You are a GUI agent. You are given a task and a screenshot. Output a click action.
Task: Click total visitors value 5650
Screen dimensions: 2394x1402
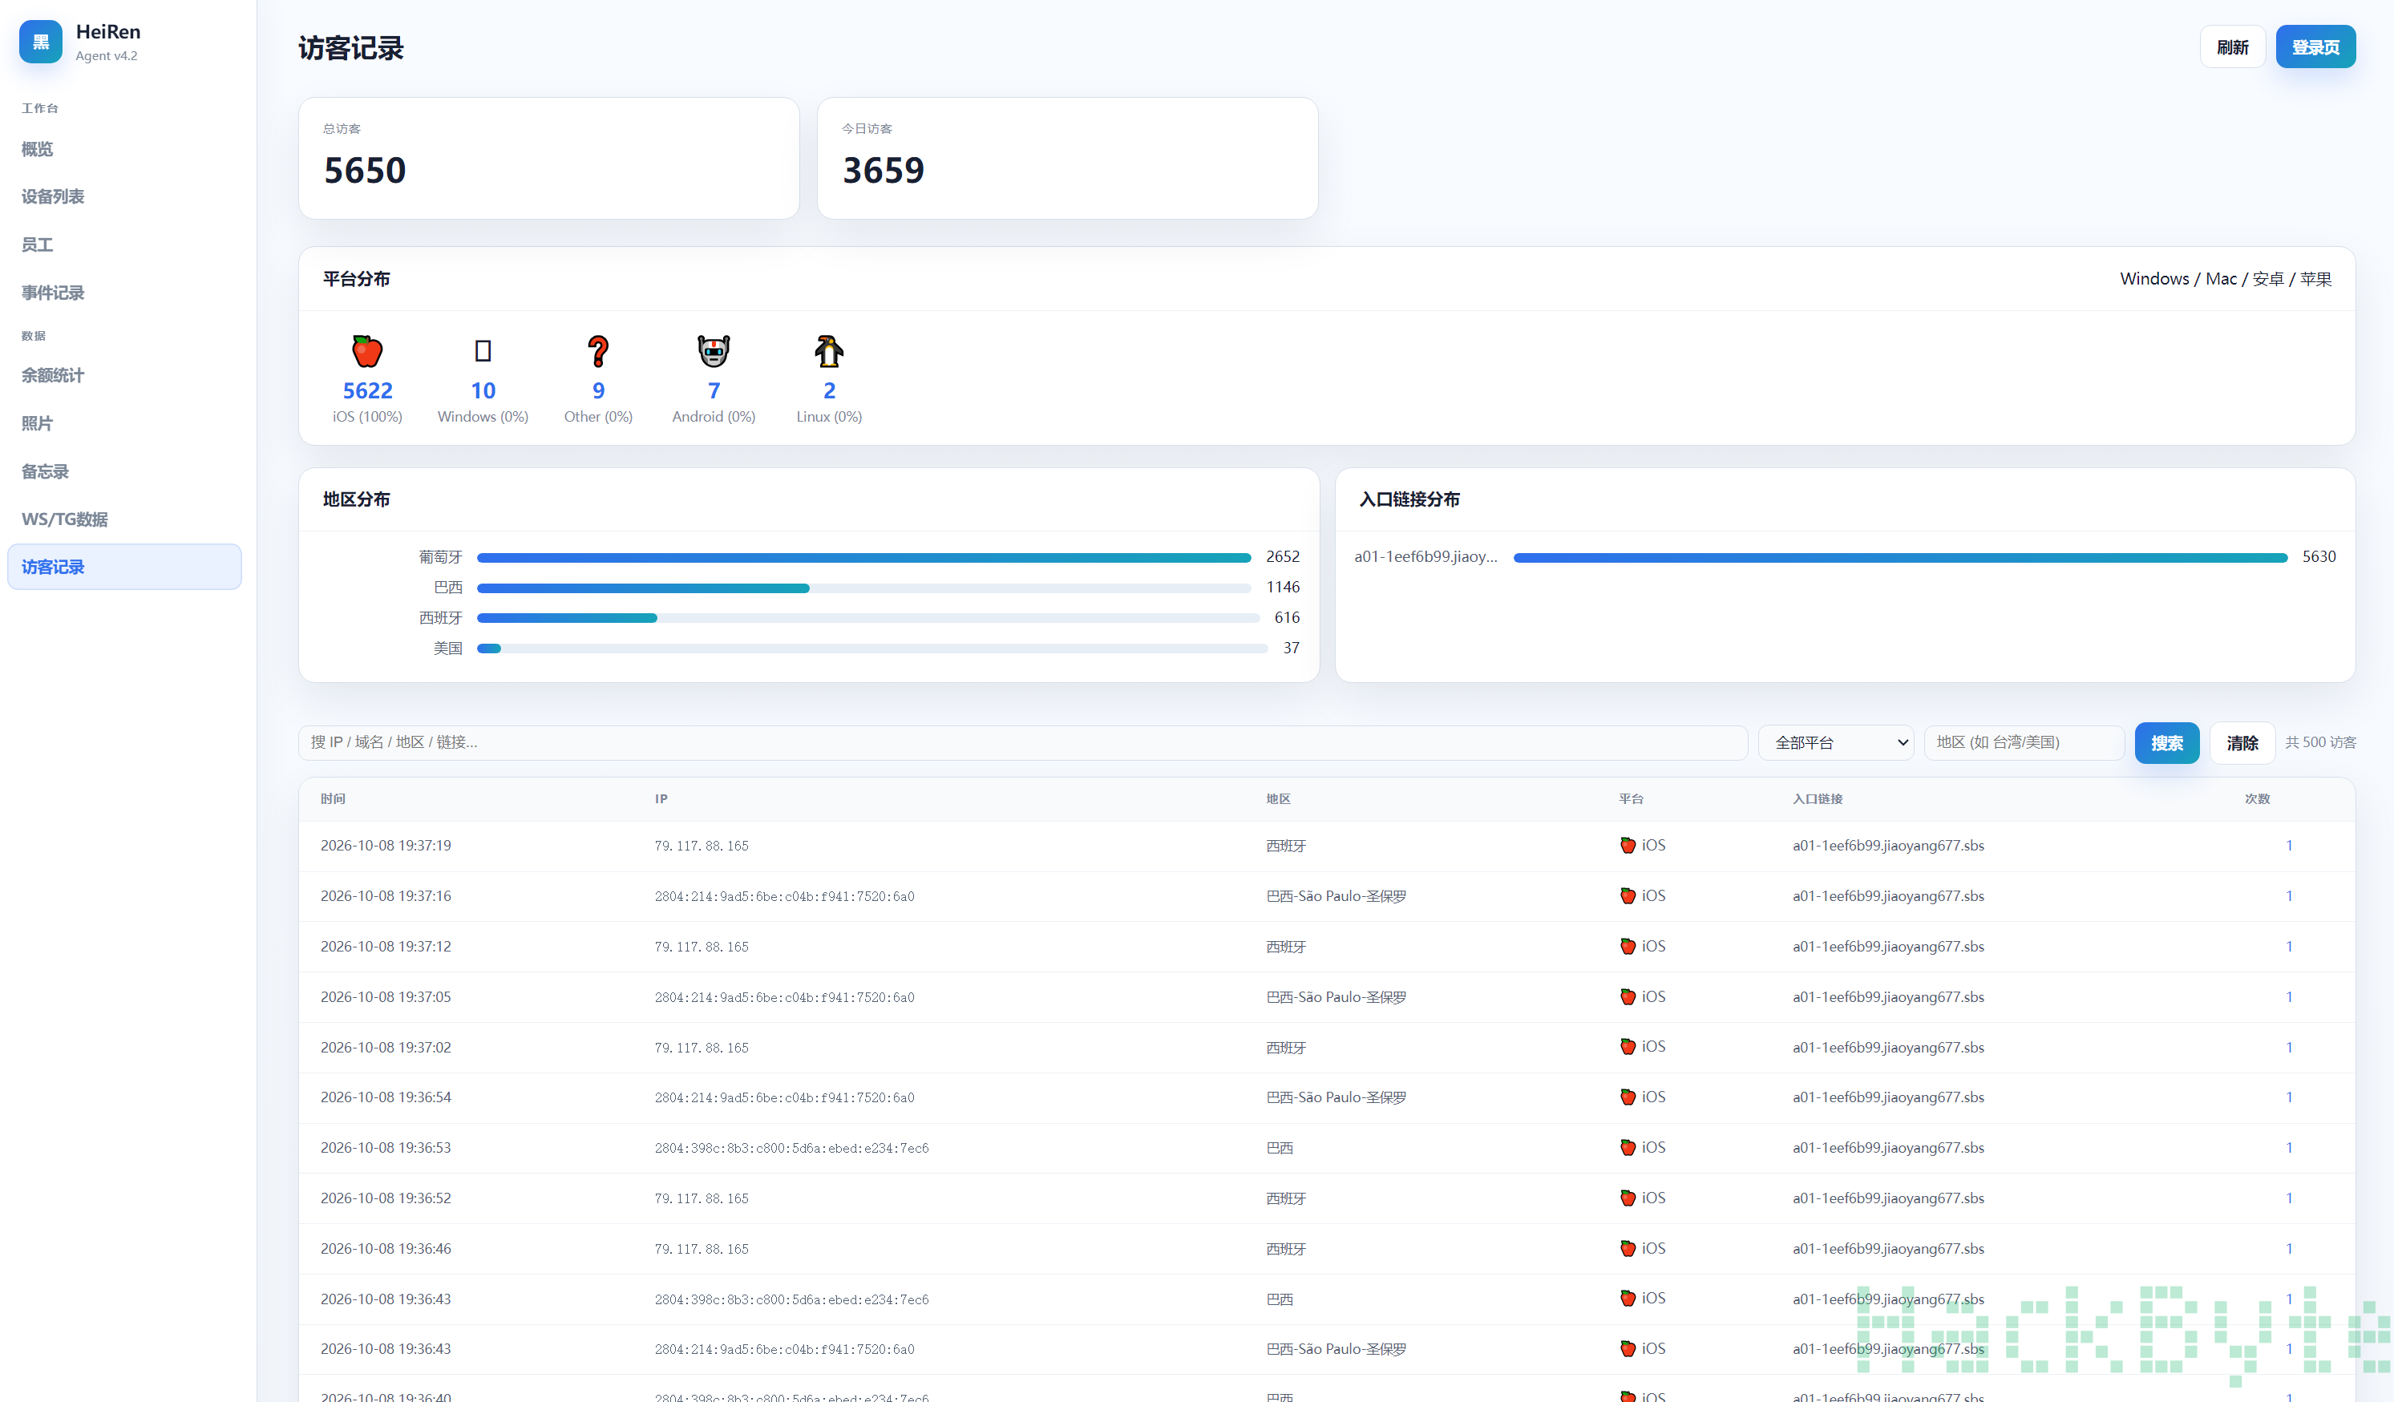365,170
